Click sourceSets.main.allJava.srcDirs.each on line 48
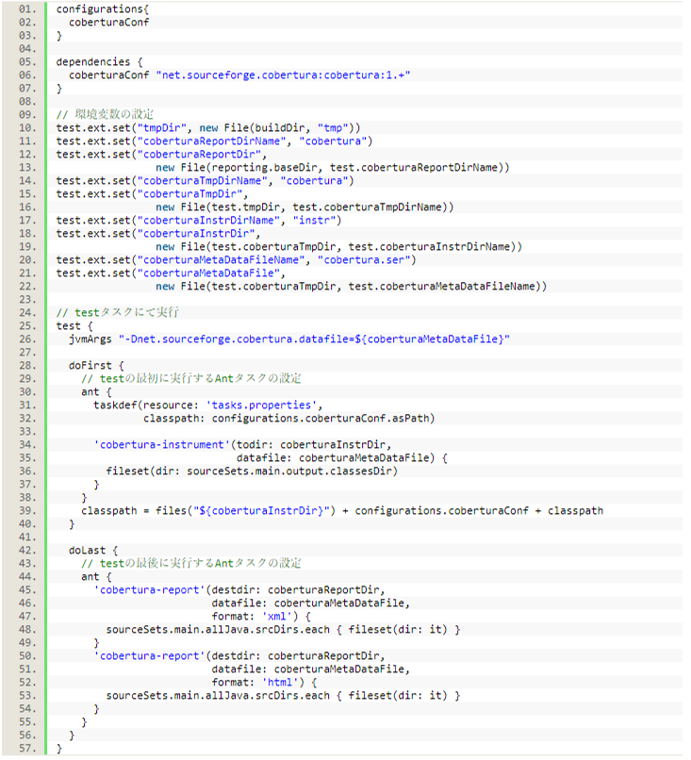Image resolution: width=691 pixels, height=760 pixels. coord(218,630)
